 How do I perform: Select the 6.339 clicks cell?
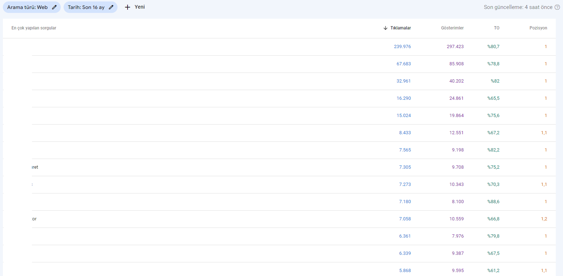[x=405, y=253]
